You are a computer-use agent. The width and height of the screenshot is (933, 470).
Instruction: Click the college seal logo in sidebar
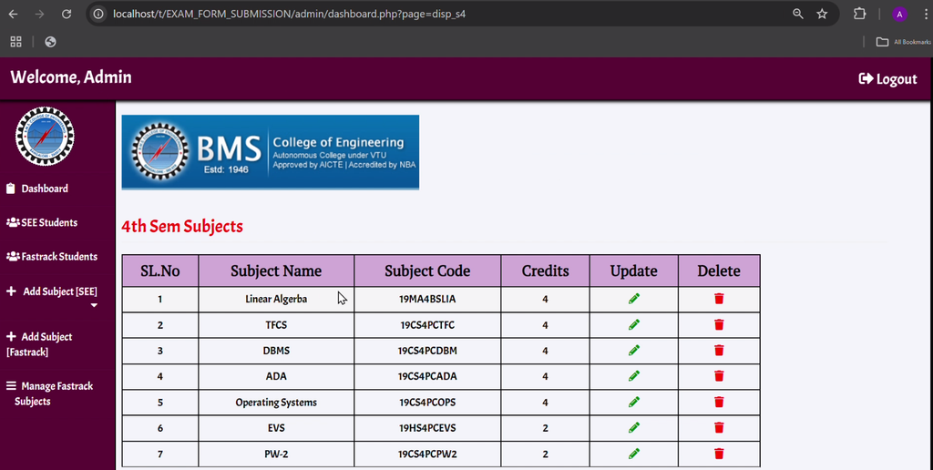[45, 137]
